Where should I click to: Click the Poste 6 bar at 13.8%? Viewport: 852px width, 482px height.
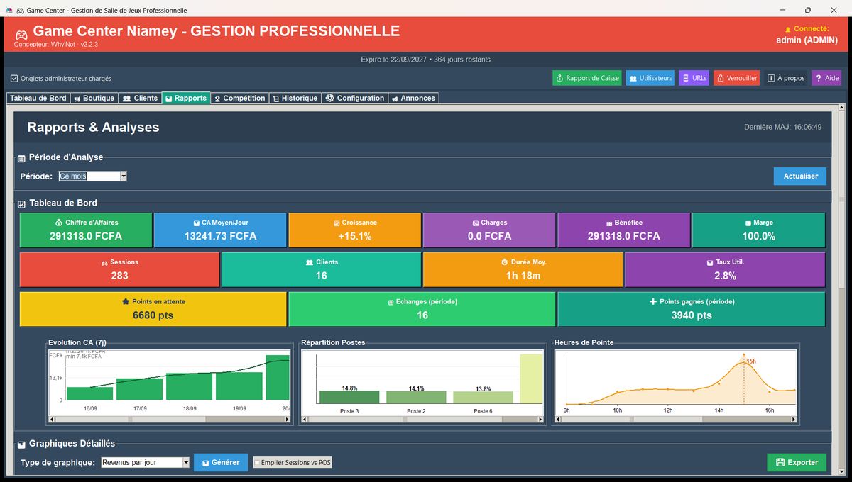(483, 398)
